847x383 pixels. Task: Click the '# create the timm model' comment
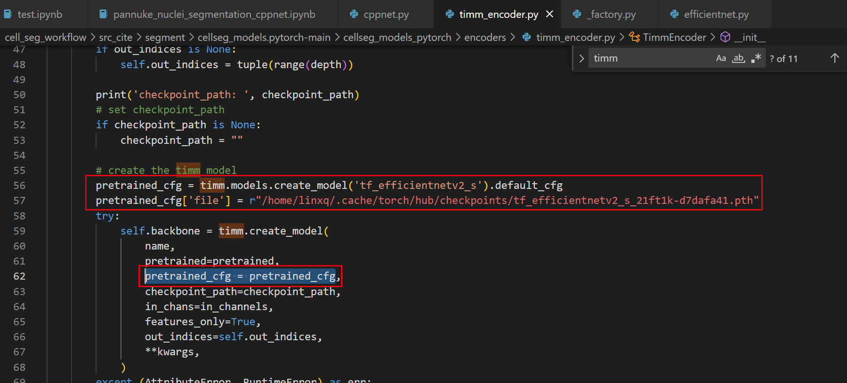click(x=166, y=170)
